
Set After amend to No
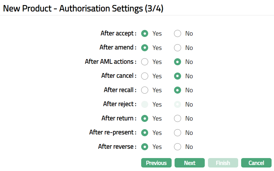coord(177,48)
